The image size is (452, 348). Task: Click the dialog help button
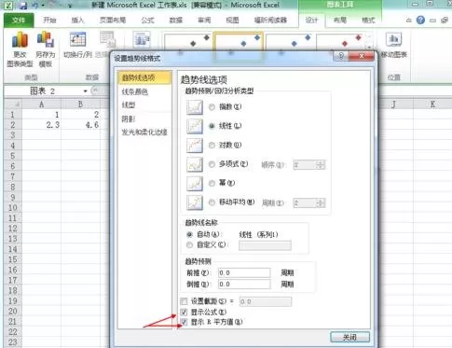(x=341, y=56)
